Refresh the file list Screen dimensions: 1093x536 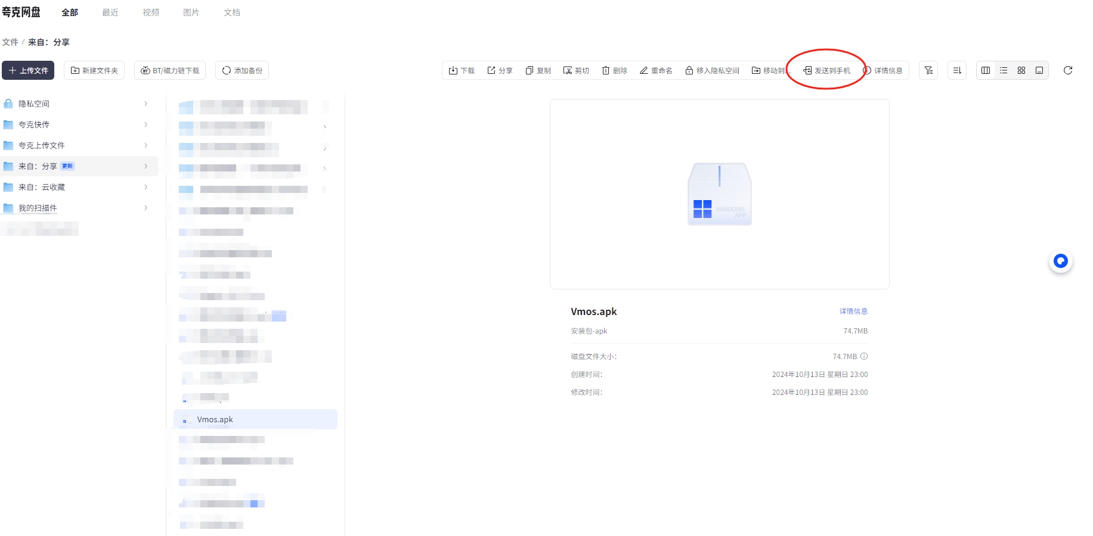[1068, 70]
